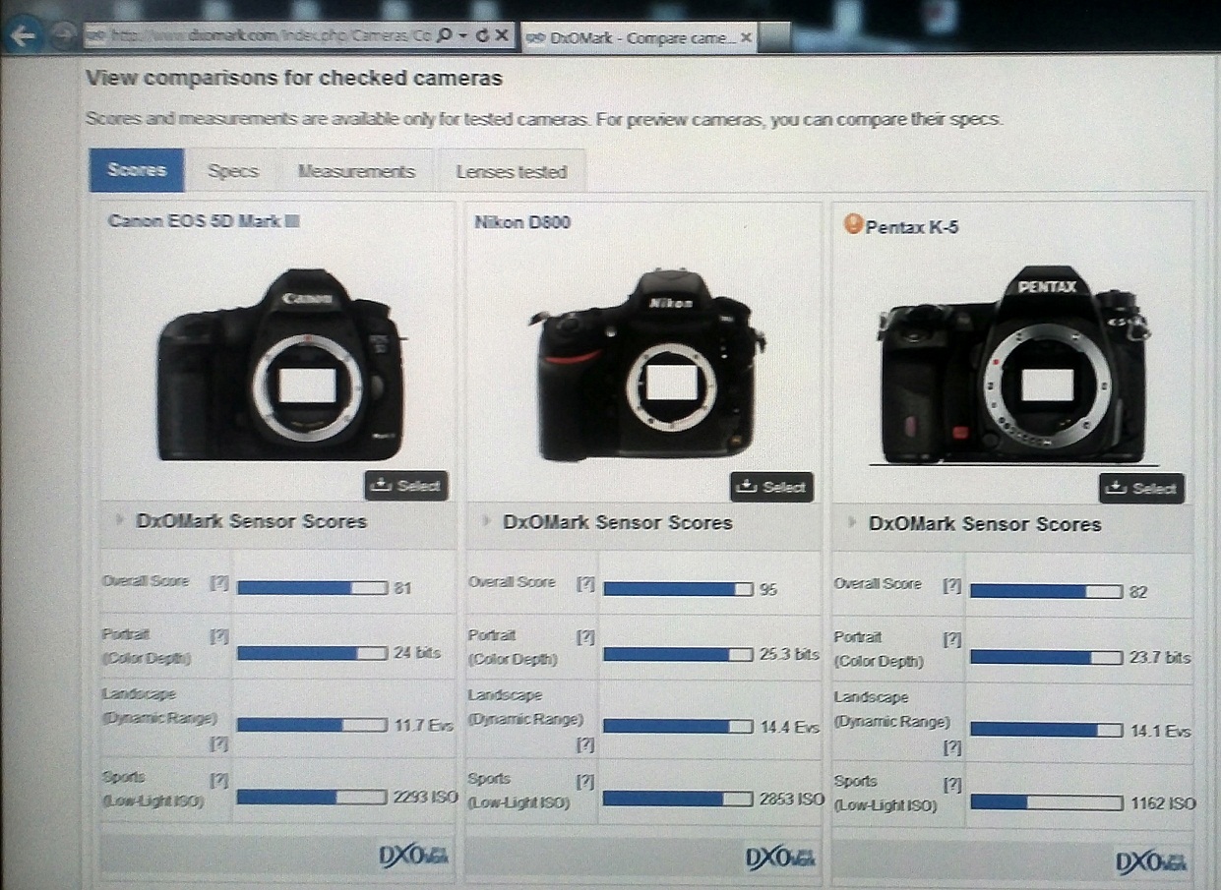Click Nikon's Landscape bar showing 14.4 Evs

678,726
